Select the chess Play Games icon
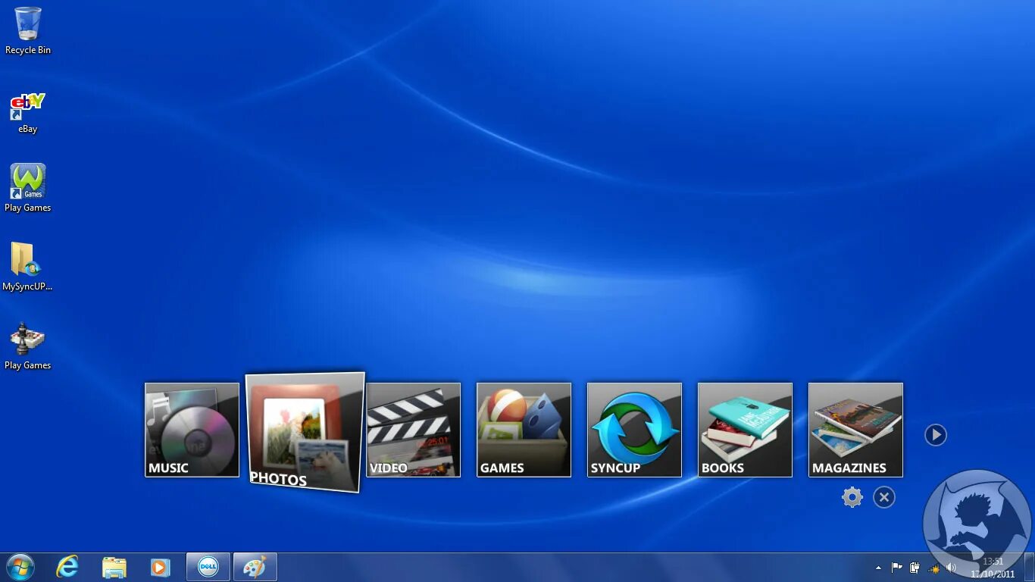 coord(28,346)
